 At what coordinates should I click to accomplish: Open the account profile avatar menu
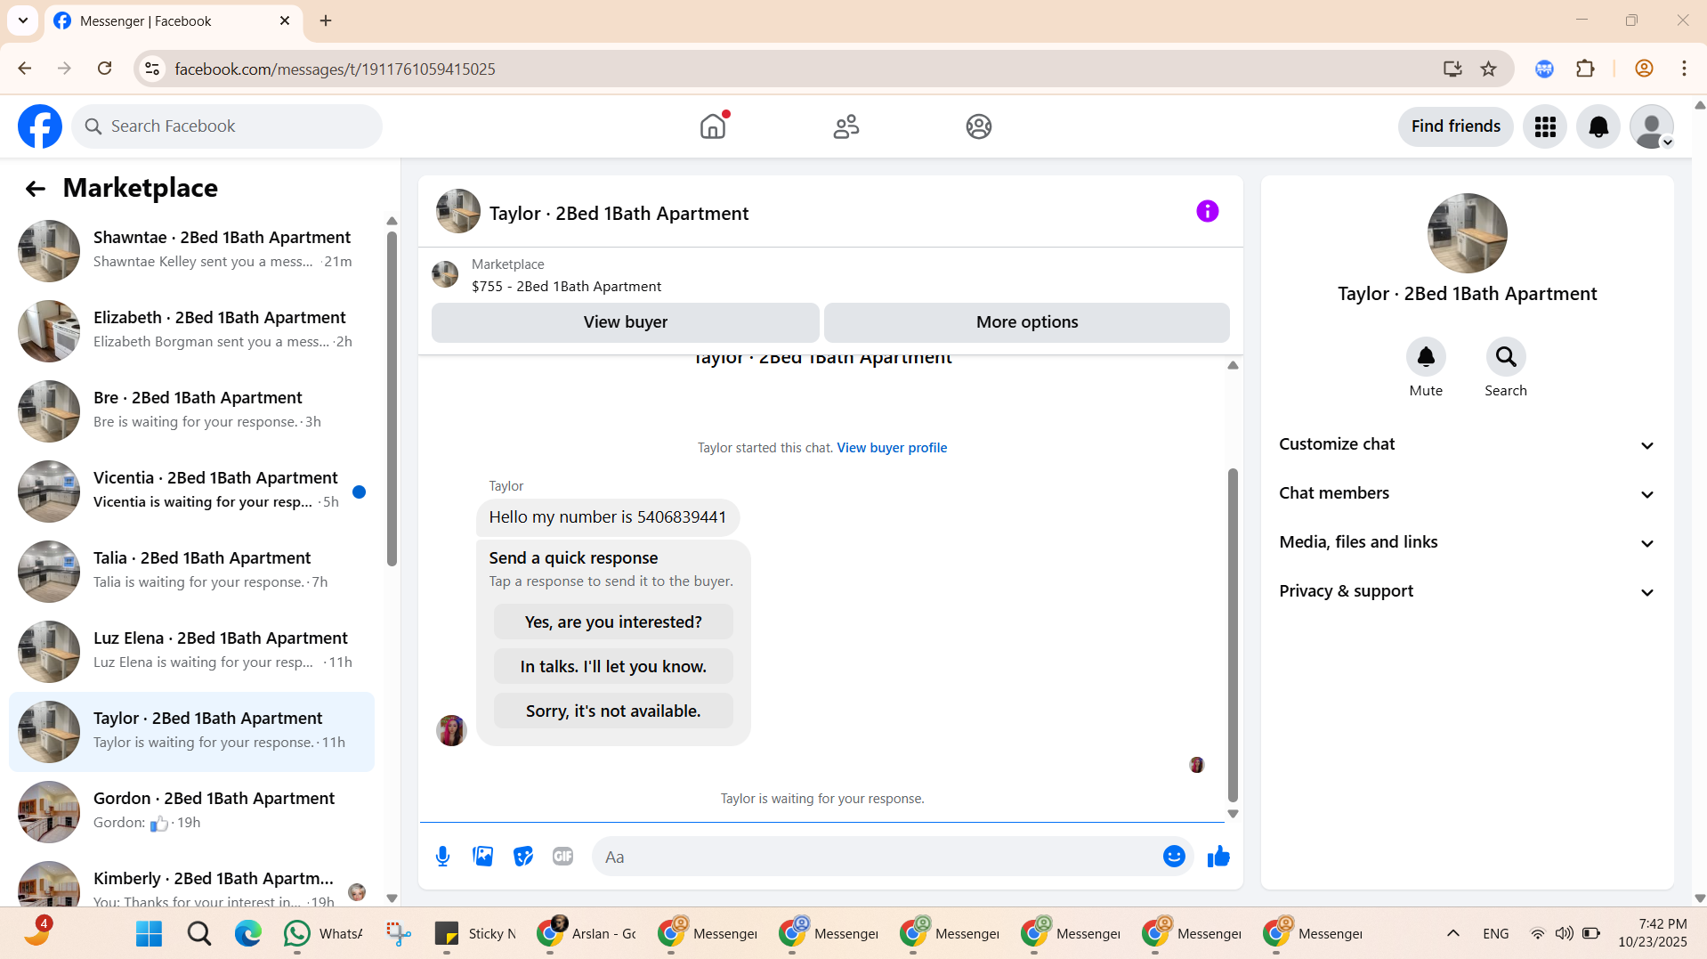(x=1652, y=126)
